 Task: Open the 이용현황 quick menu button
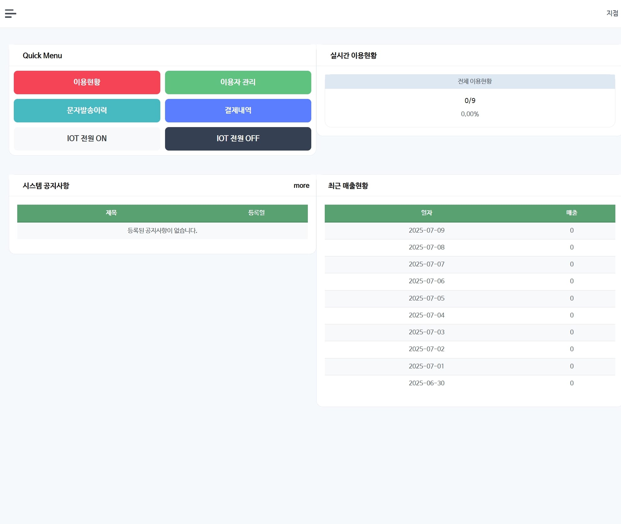click(x=87, y=82)
